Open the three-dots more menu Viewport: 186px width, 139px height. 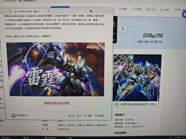96,11
